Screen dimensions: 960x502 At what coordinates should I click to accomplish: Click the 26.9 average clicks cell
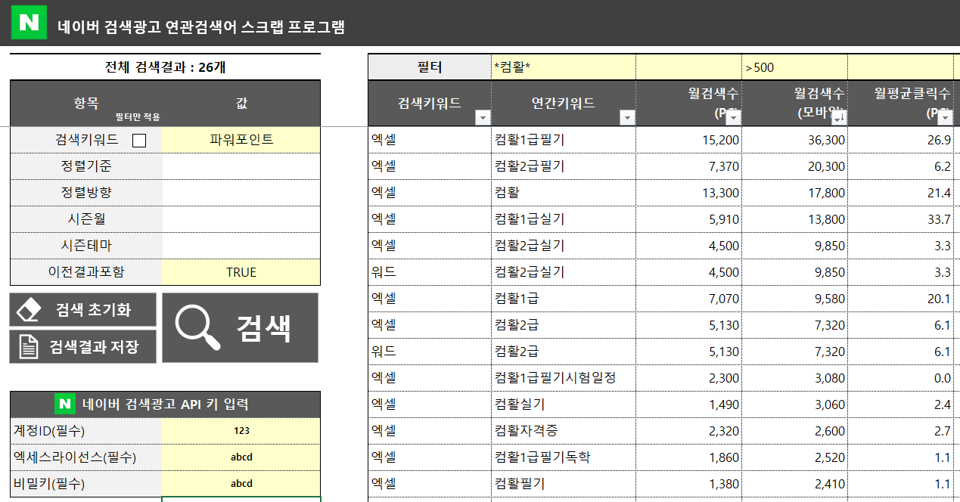900,140
